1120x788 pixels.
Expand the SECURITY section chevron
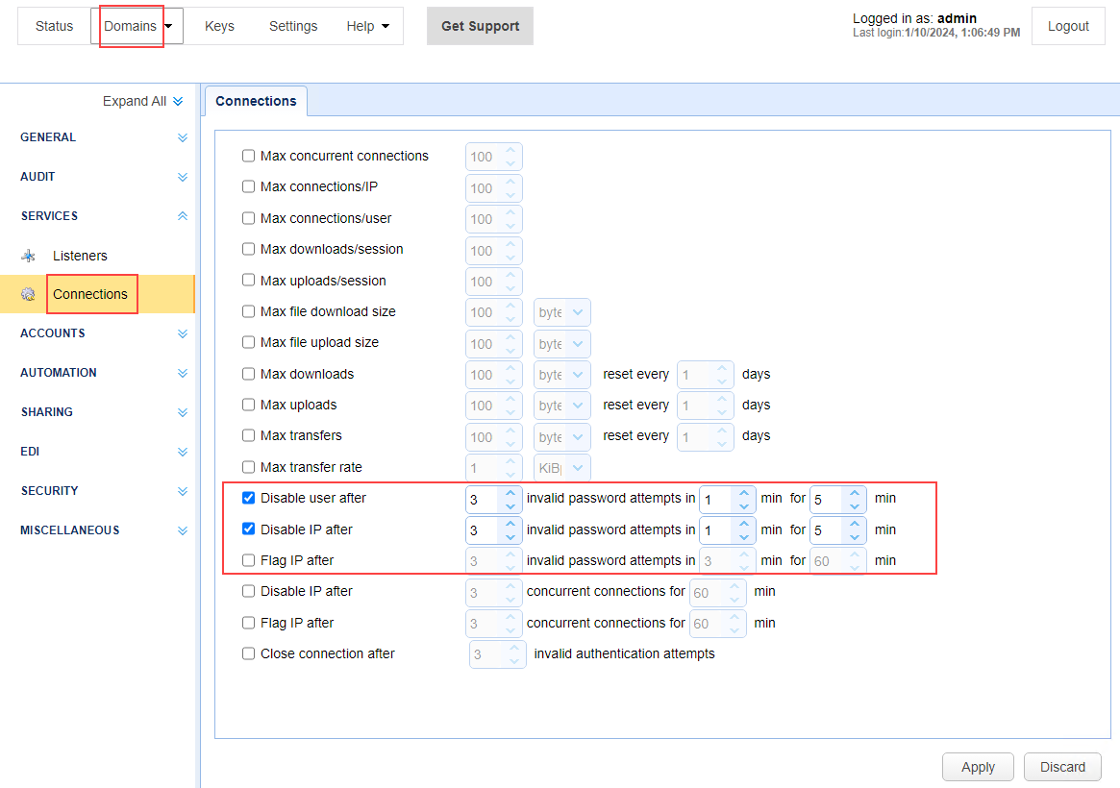click(183, 491)
